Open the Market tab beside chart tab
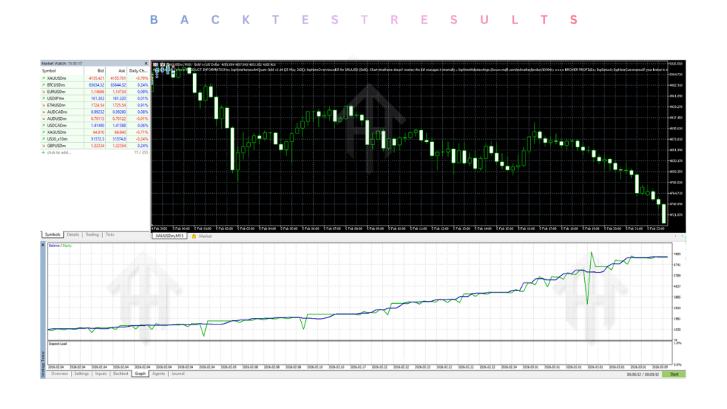This screenshot has height=409, width=727. 205,236
